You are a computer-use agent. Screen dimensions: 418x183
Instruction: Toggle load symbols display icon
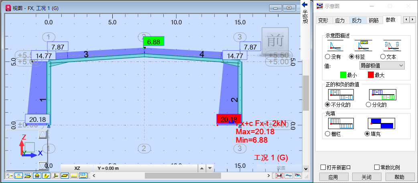(x=74, y=175)
